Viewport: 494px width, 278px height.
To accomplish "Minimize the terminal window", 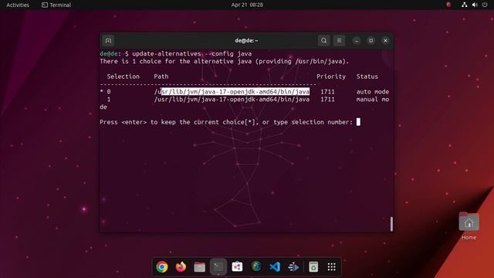I will coord(357,41).
